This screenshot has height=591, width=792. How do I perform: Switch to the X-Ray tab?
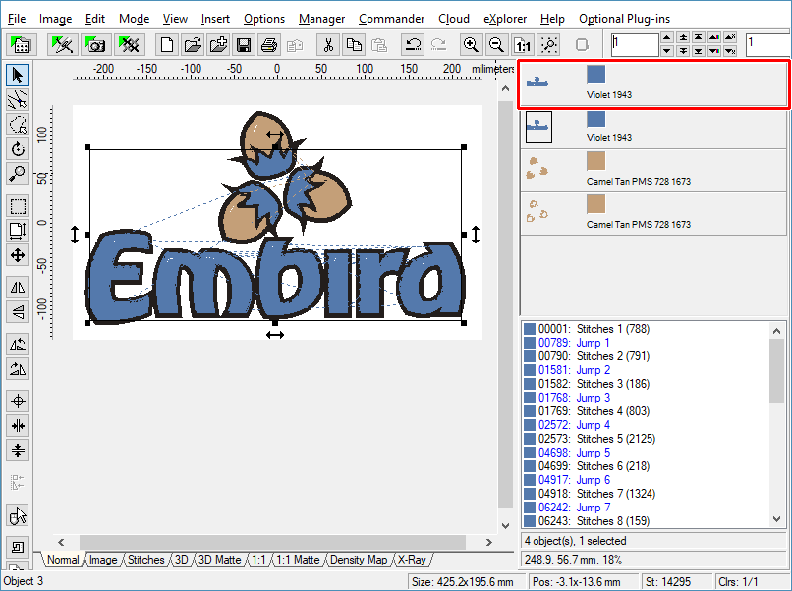point(412,560)
